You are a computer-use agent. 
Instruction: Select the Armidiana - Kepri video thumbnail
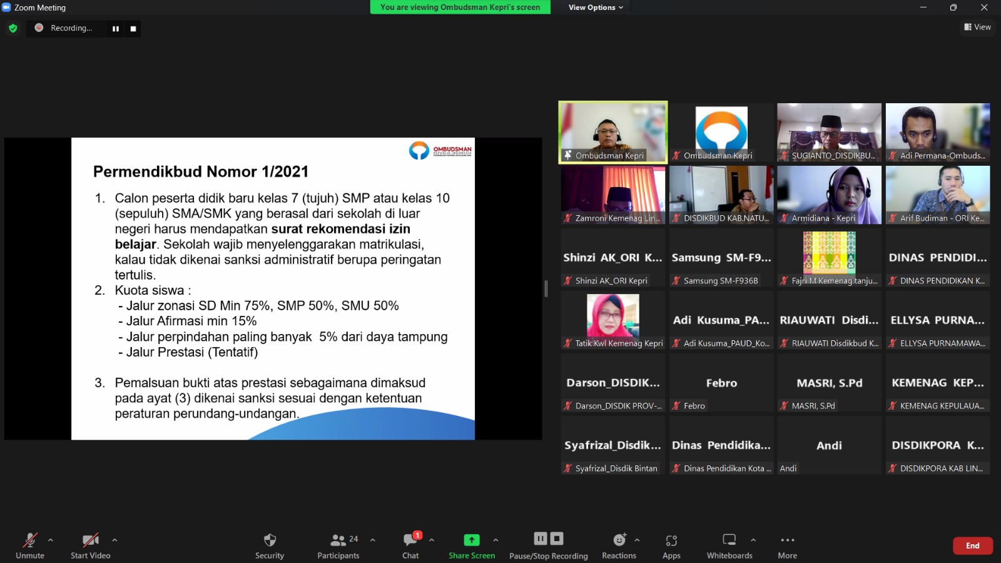tap(829, 195)
